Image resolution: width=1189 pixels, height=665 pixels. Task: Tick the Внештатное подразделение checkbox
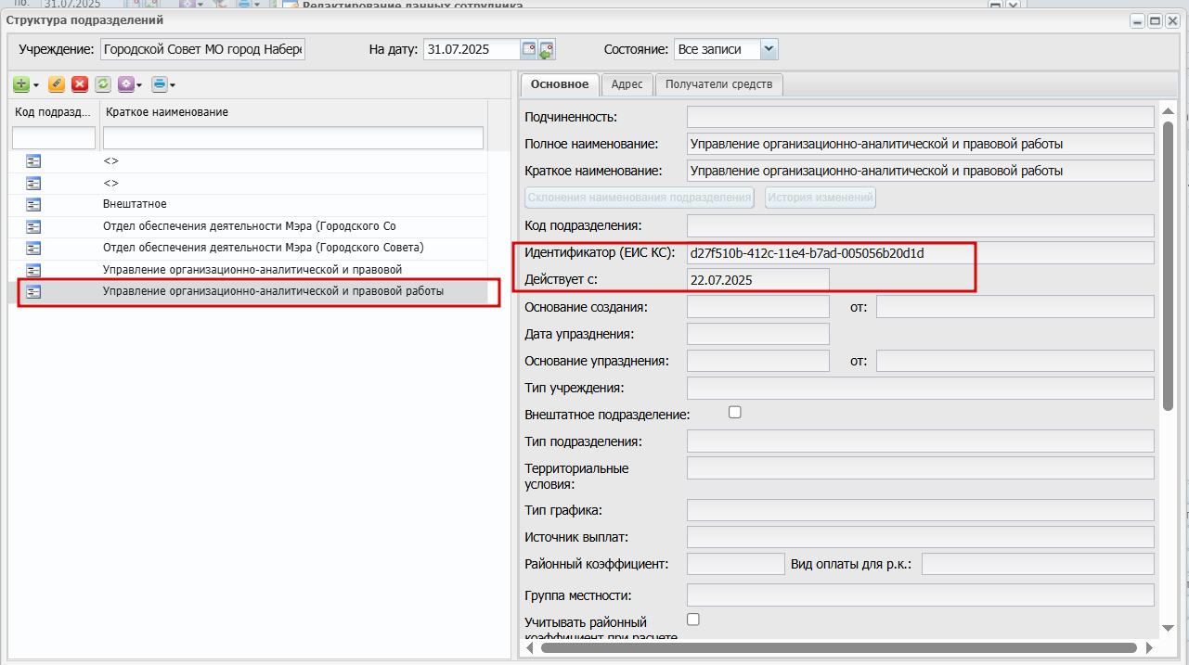(735, 412)
